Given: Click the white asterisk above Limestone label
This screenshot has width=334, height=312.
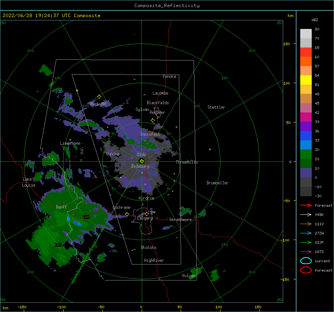Looking at the screenshot, I should tap(70, 140).
